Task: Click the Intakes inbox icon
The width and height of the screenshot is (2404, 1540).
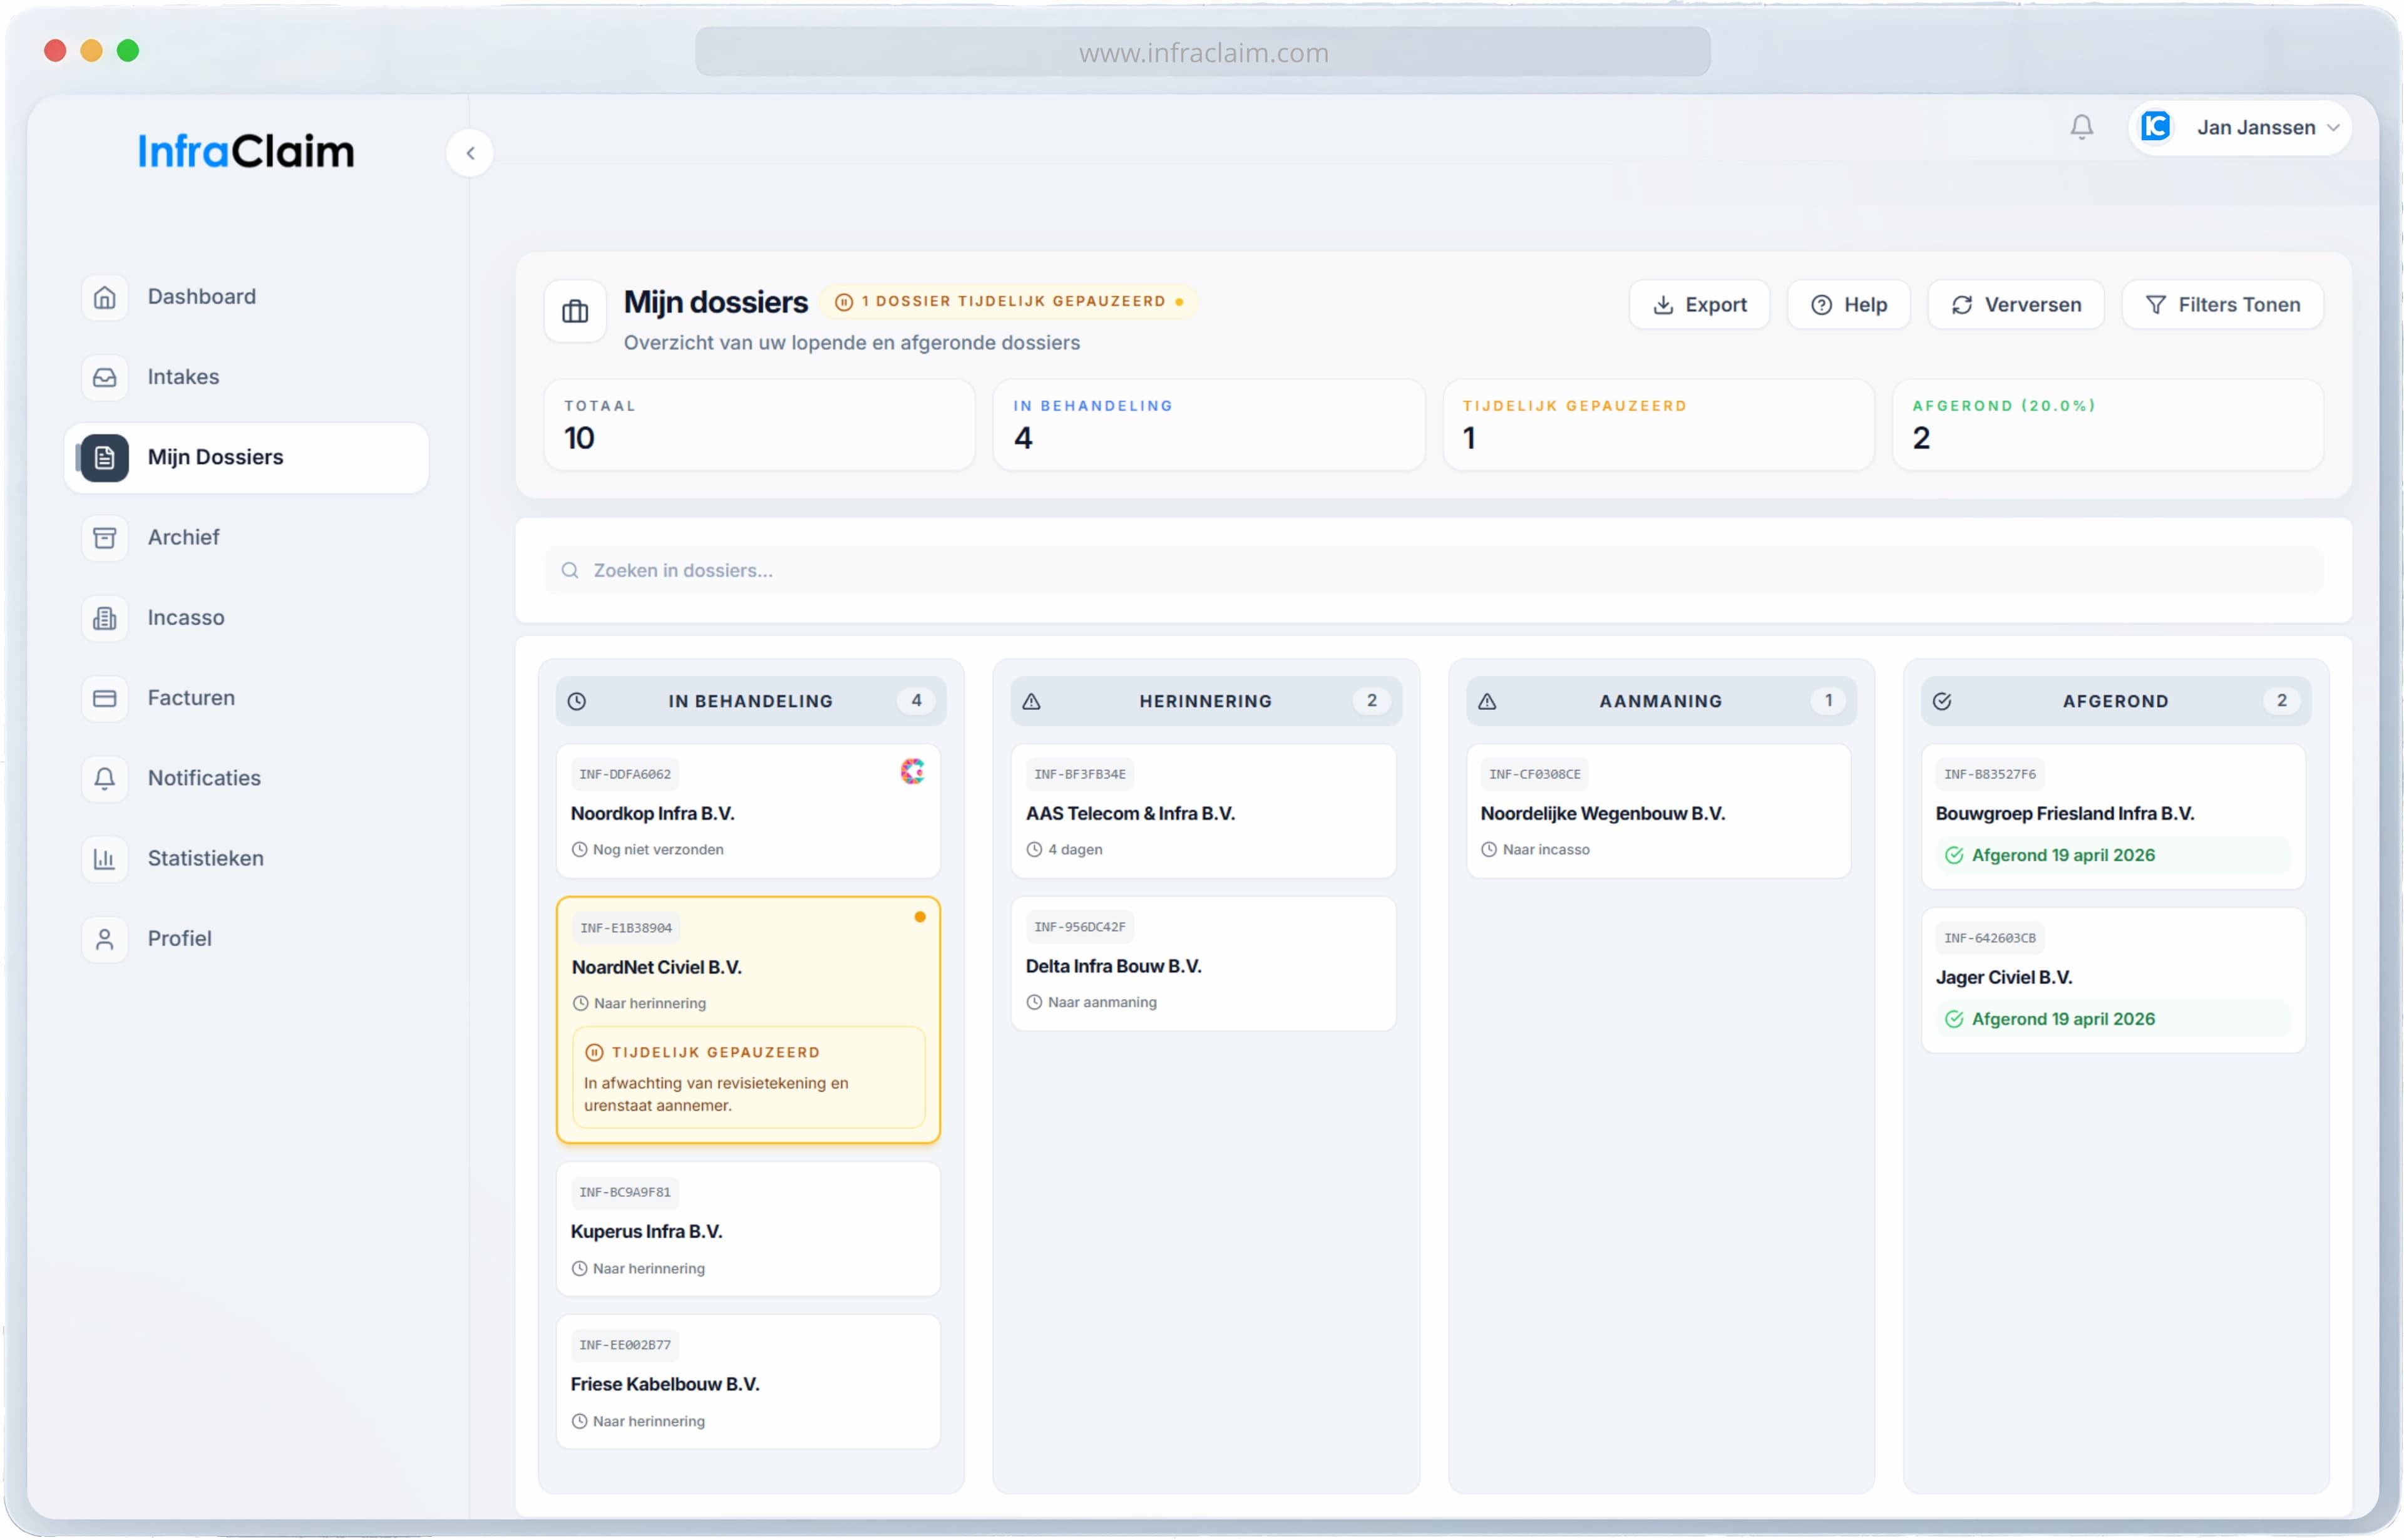Action: pos(105,377)
